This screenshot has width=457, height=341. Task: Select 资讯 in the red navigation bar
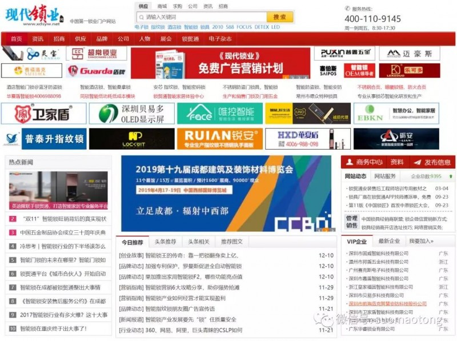tap(38, 39)
